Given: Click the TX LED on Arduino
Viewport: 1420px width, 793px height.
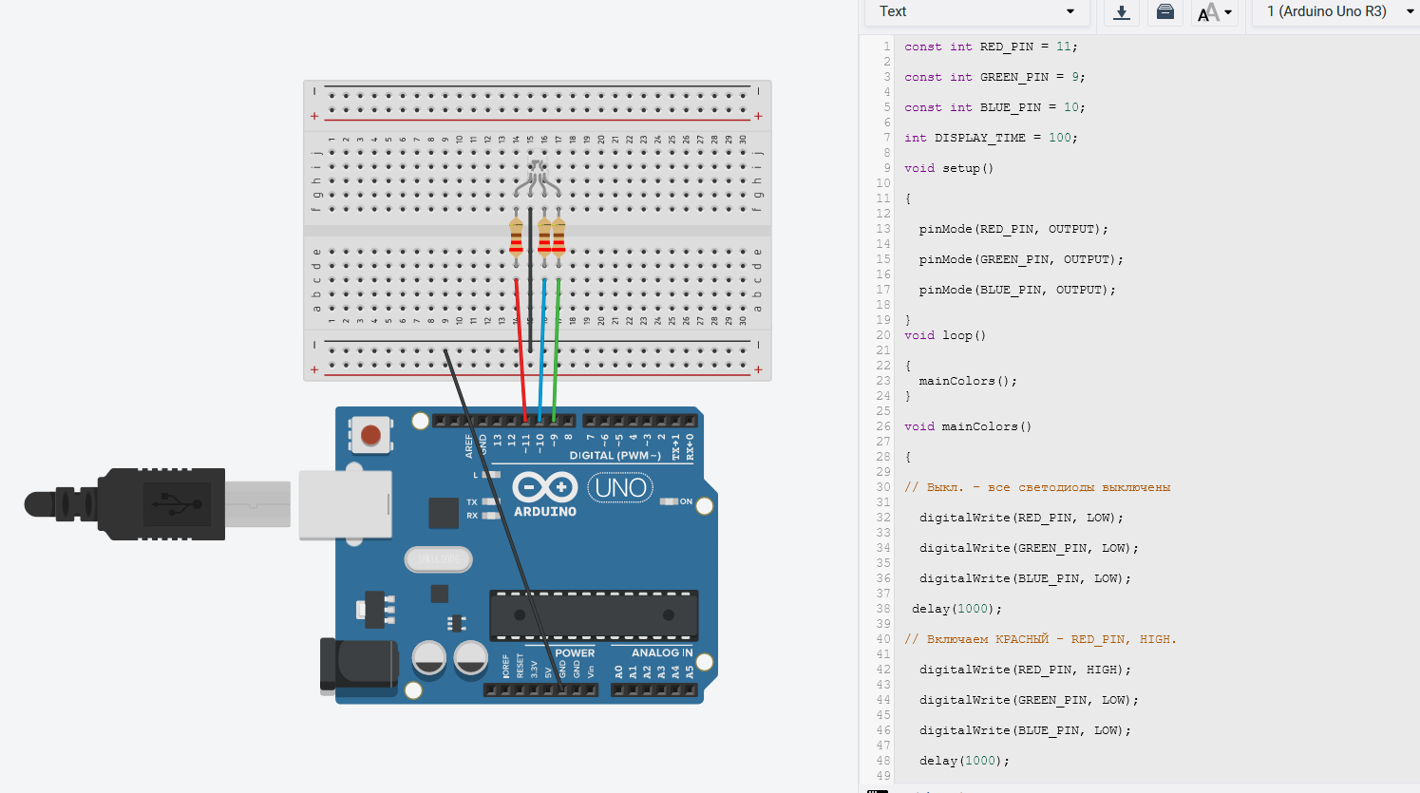Looking at the screenshot, I should [x=490, y=501].
